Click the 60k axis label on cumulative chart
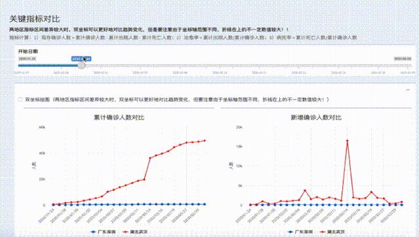This screenshot has height=237, width=419. tap(42, 127)
